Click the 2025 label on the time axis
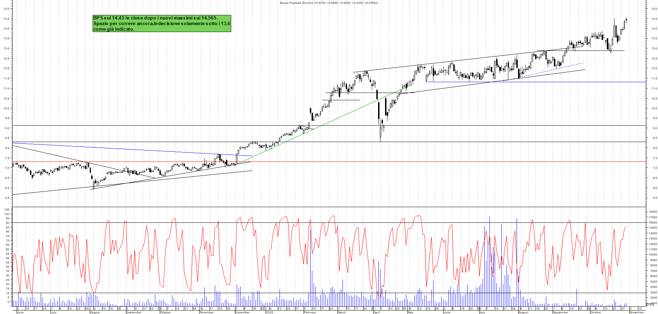 coord(269,312)
